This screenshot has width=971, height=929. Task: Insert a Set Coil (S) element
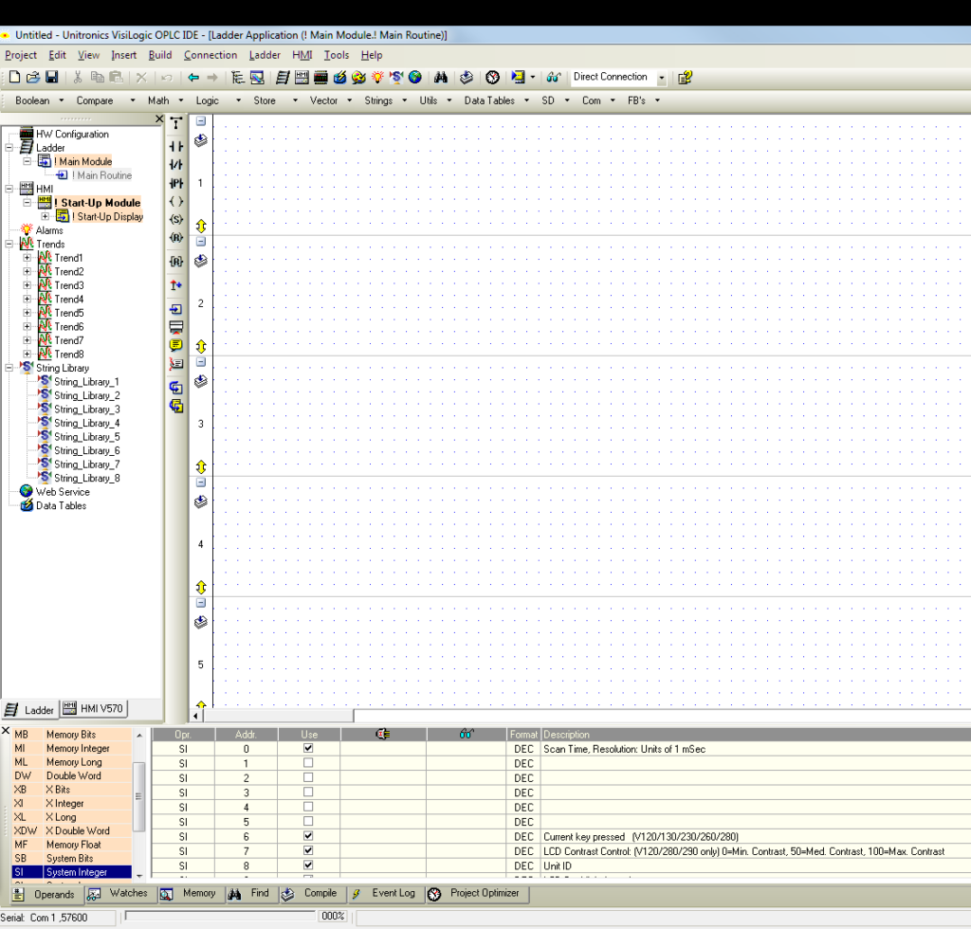tap(175, 219)
